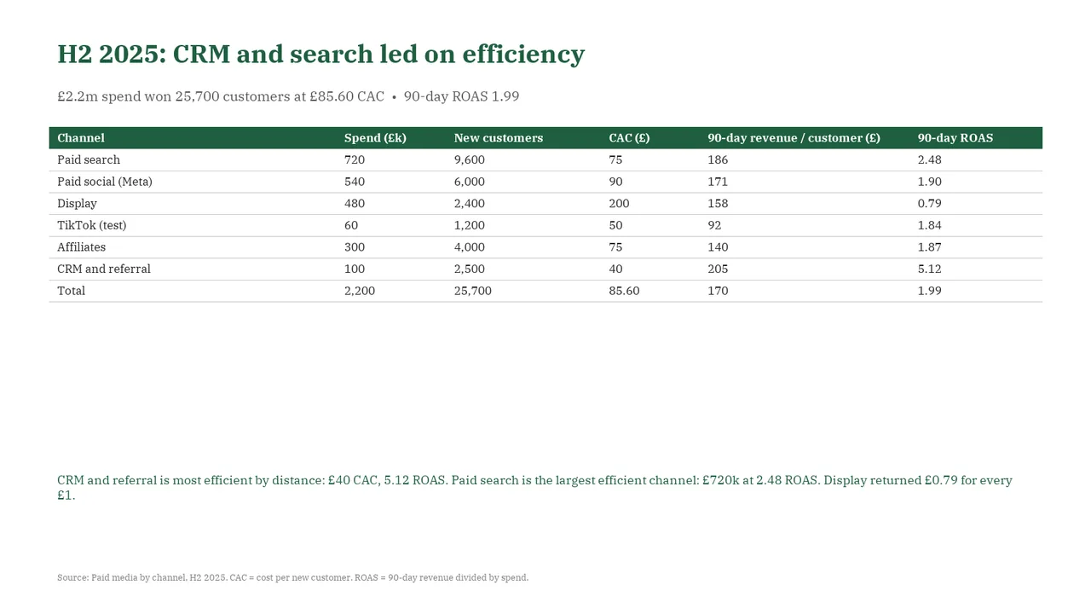Click TikTok new customers 1,200

click(470, 225)
